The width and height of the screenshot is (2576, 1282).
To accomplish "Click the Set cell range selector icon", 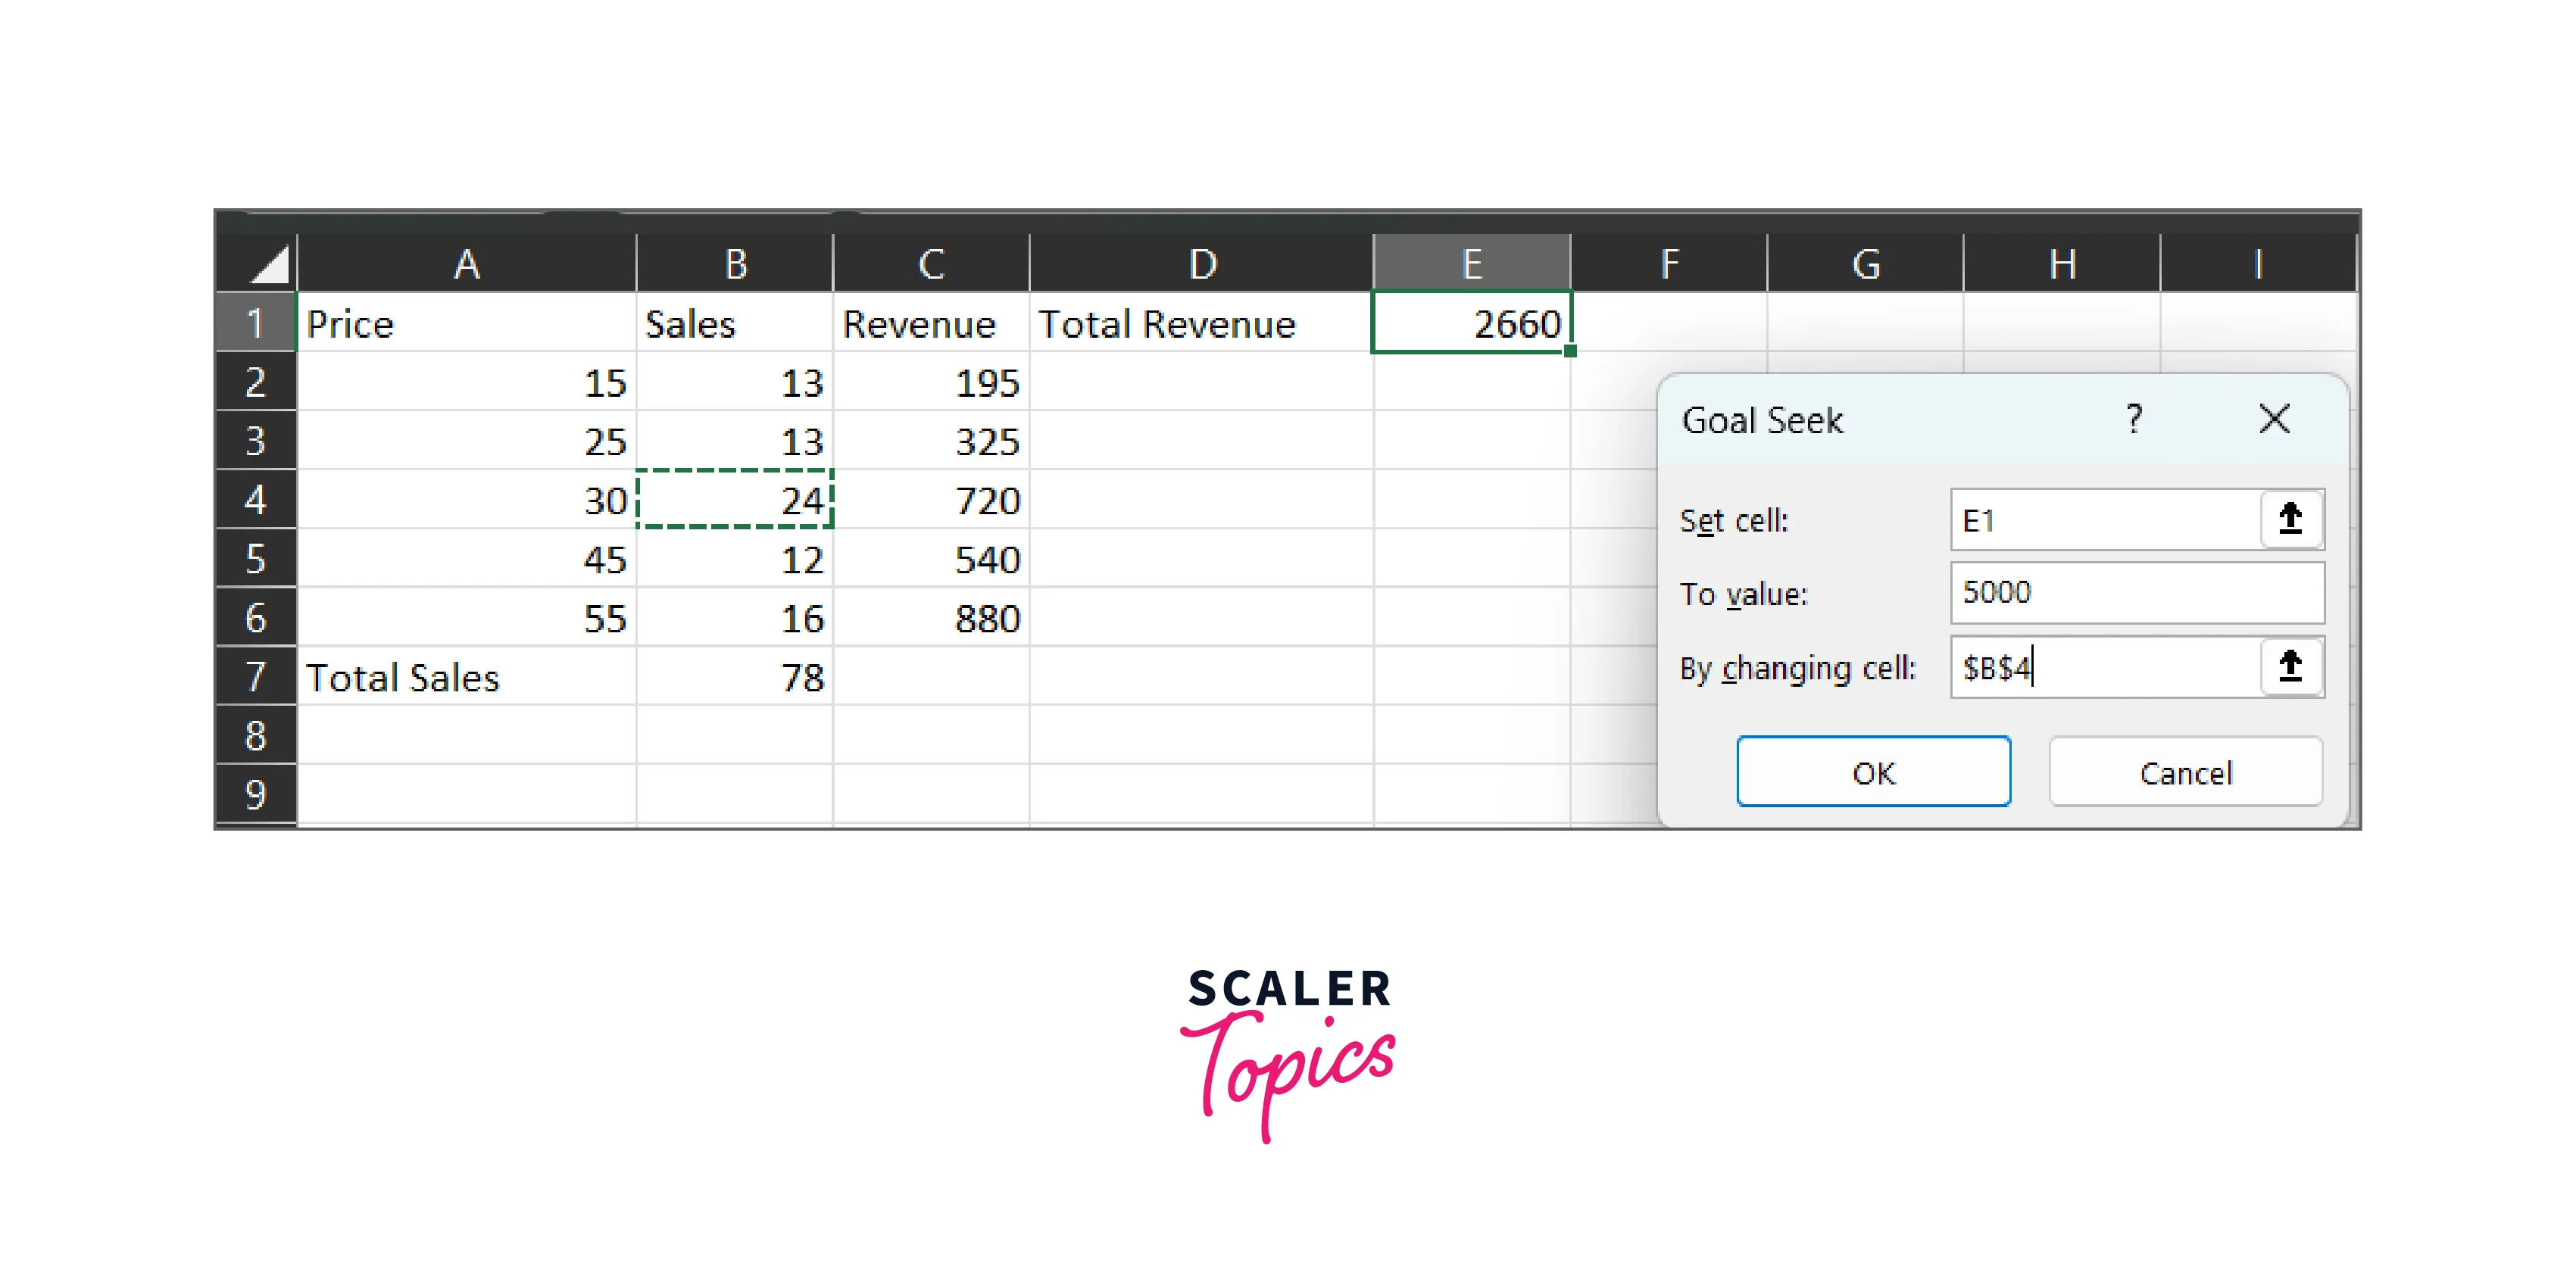I will coord(2289,519).
